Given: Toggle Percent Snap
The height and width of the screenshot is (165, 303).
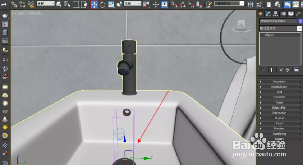Looking at the screenshot, I should [191, 4].
